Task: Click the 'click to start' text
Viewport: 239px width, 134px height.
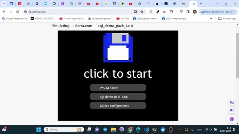Action: [118, 74]
